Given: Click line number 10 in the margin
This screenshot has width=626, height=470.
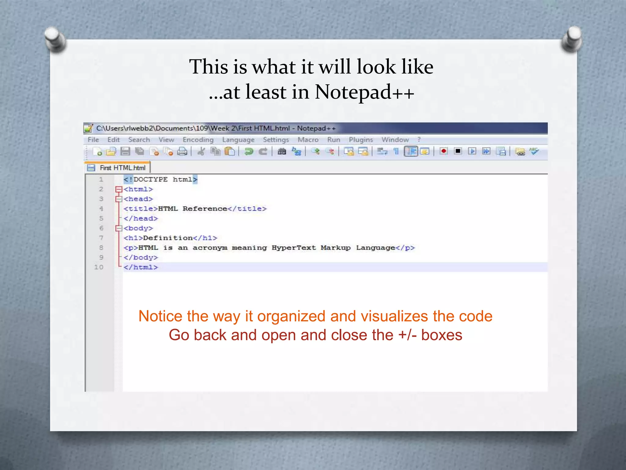Looking at the screenshot, I should 99,267.
